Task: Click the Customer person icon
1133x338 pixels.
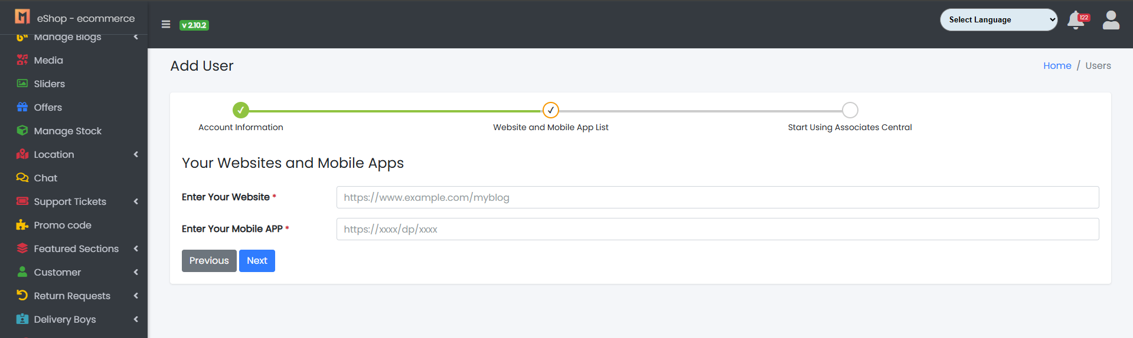Action: click(22, 271)
